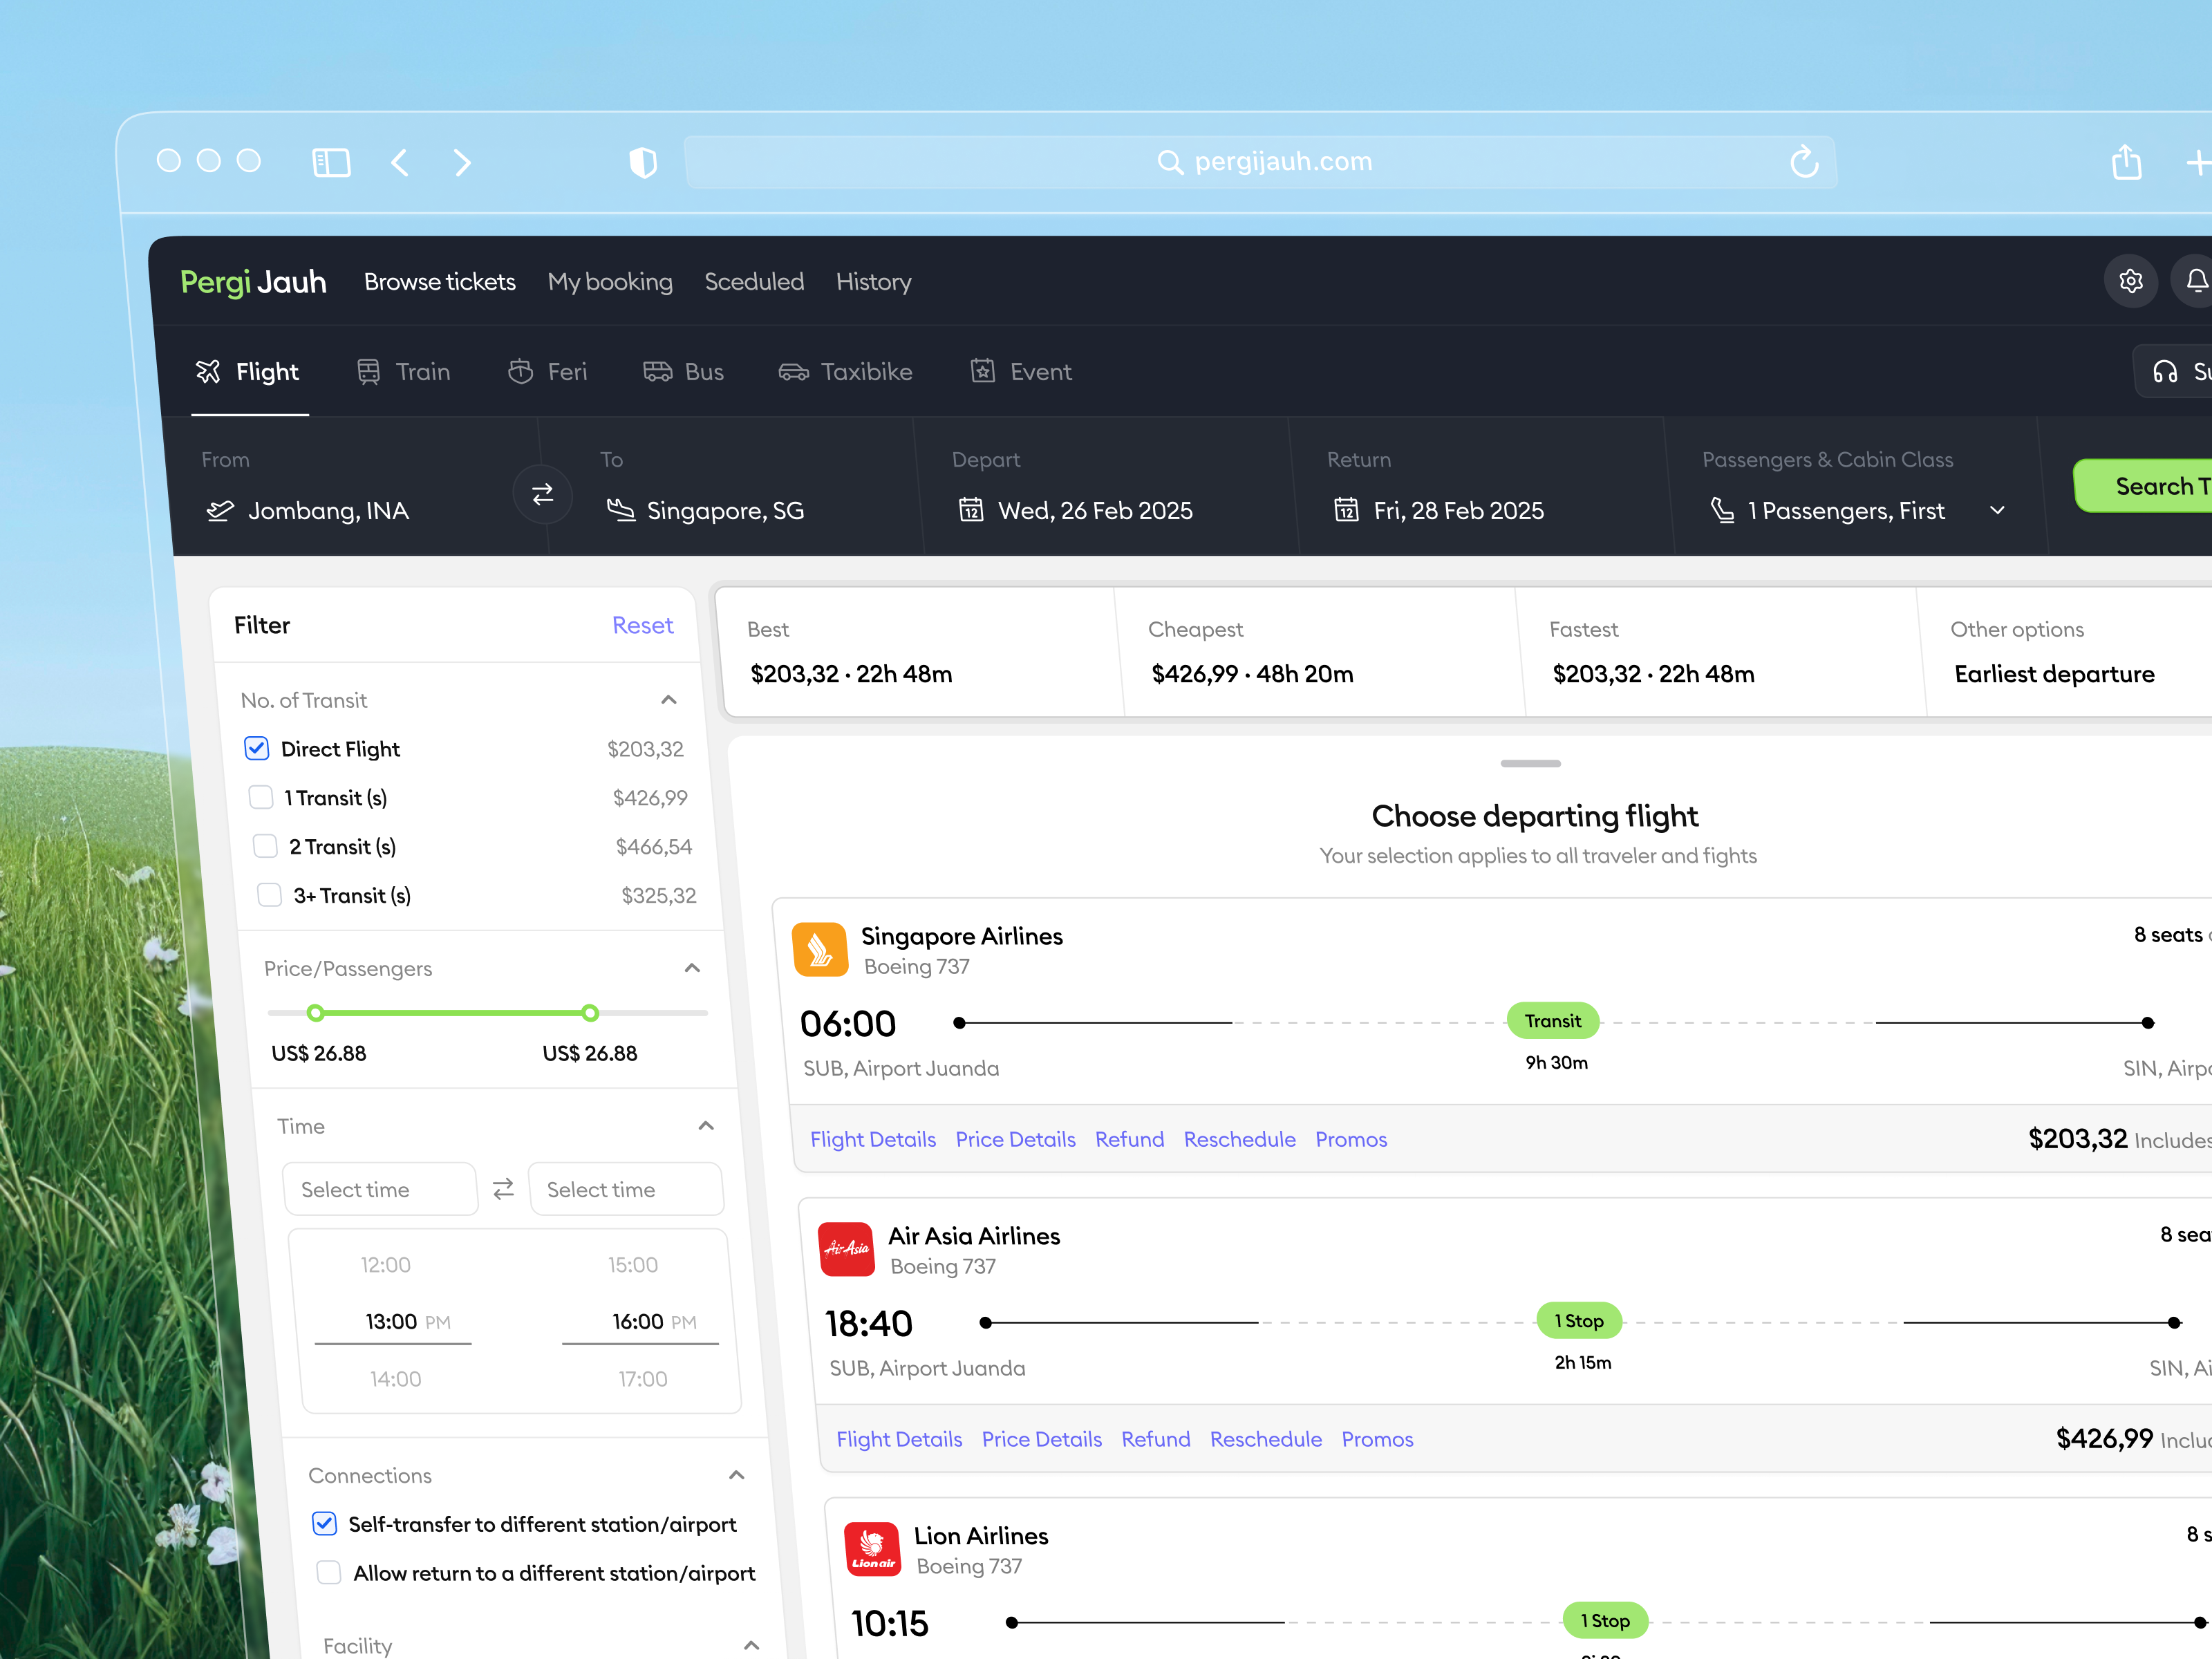Enable the 2 Transit(s) filter

click(x=265, y=845)
